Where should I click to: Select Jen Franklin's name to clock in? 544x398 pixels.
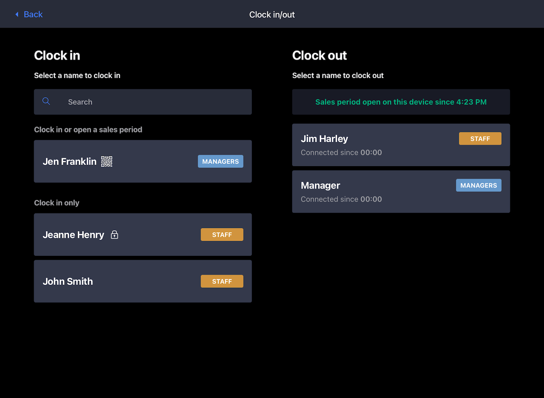tap(70, 162)
